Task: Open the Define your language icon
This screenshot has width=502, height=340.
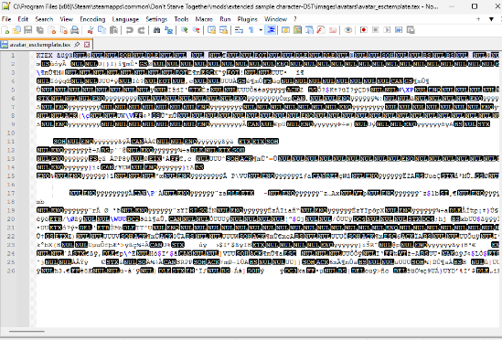Action: [x=285, y=30]
